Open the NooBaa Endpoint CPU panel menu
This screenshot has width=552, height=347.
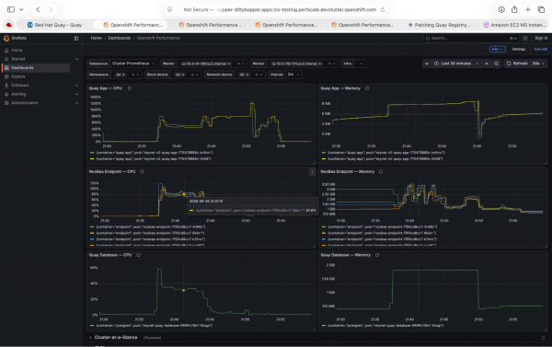coord(312,171)
